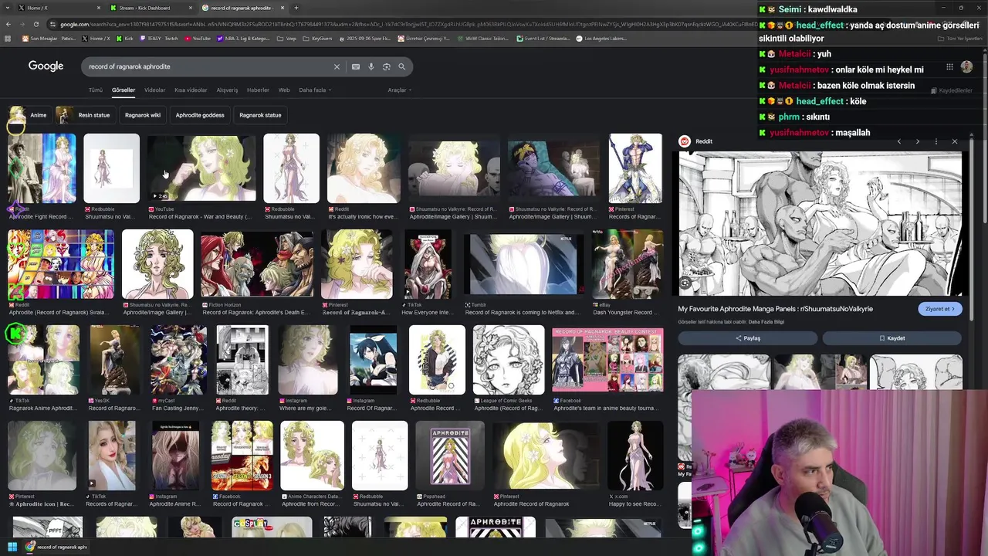Open the Kick bookmark in bookmarks bar

coord(125,38)
